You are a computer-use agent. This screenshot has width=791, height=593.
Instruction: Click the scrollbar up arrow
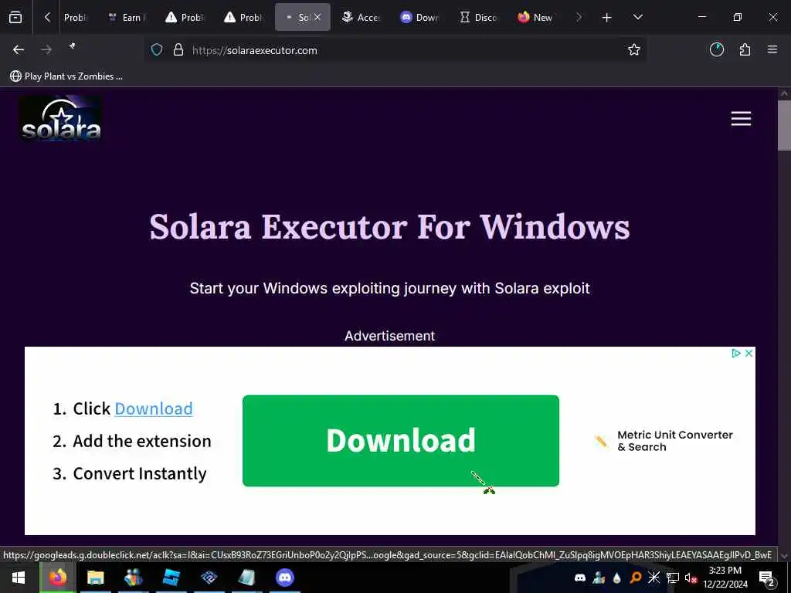coord(784,93)
